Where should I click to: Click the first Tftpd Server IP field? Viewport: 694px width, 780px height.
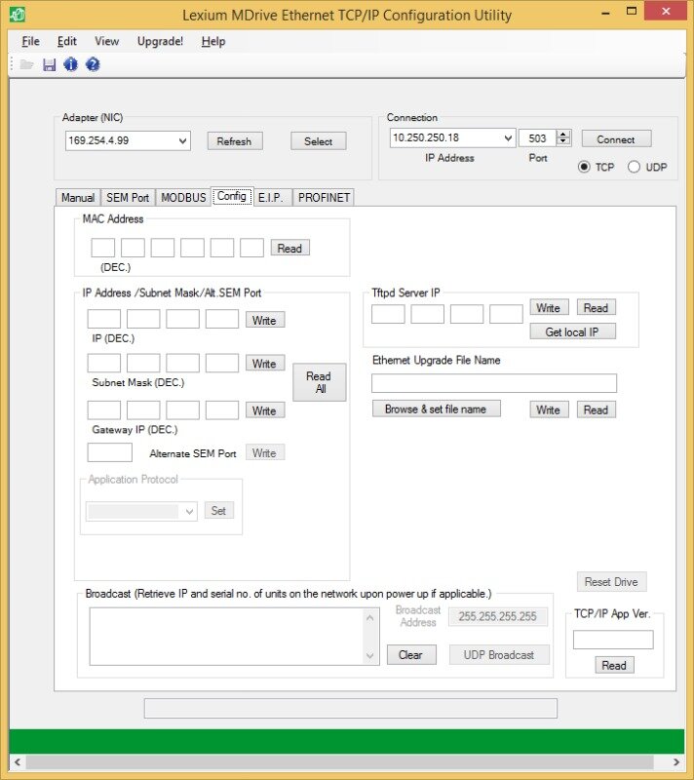coord(388,314)
